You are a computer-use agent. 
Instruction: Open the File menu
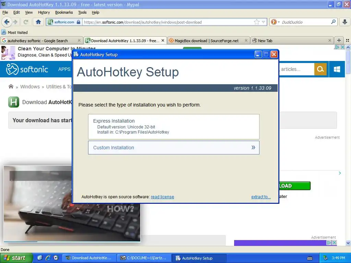pyautogui.click(x=5, y=12)
